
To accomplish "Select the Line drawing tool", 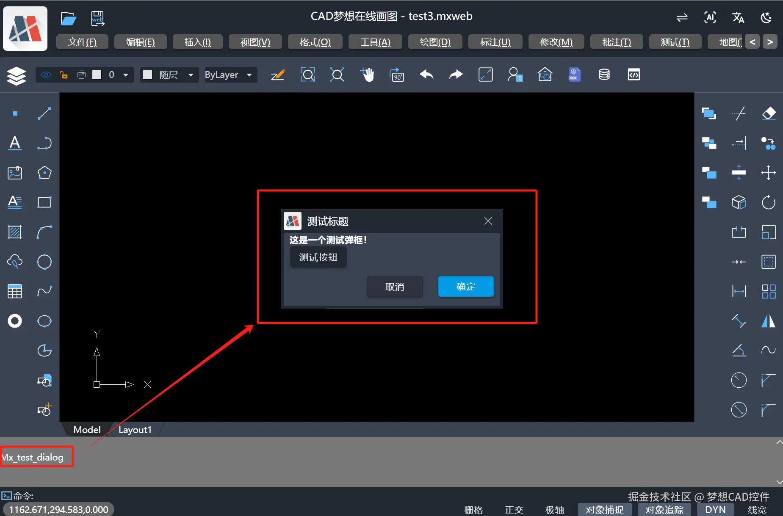I will [44, 113].
